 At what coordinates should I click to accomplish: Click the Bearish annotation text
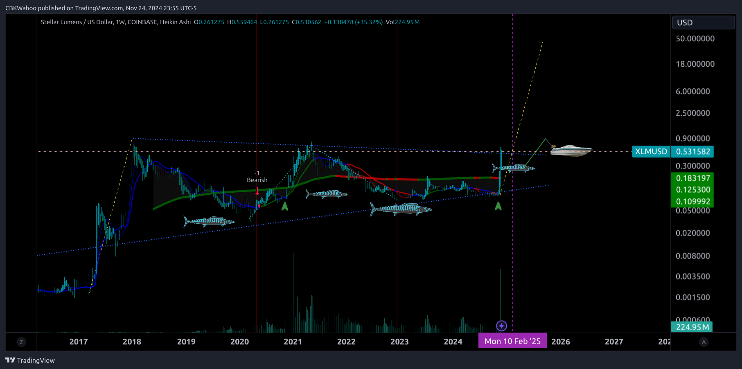257,180
